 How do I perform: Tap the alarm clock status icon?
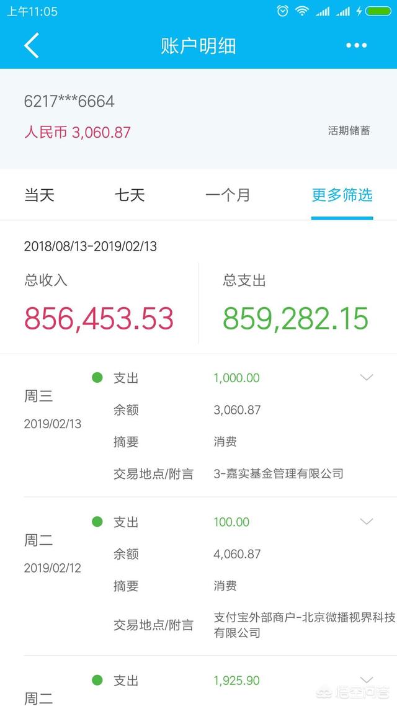click(283, 11)
